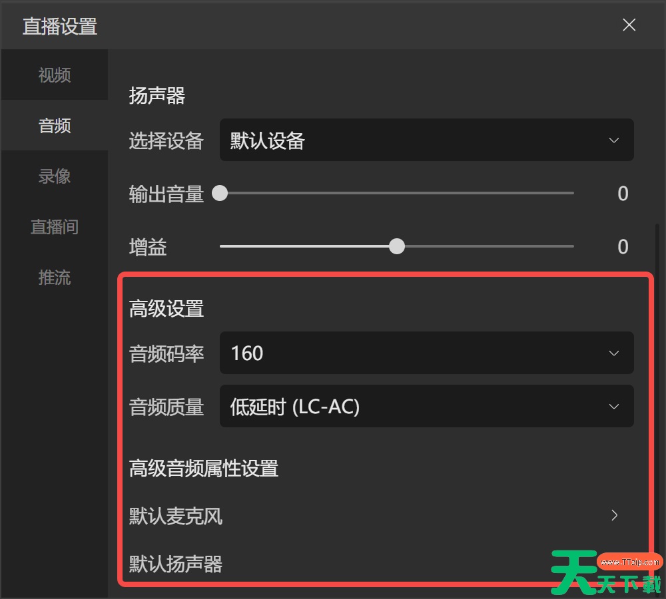Select the currently active 音频 tab

pyautogui.click(x=54, y=126)
